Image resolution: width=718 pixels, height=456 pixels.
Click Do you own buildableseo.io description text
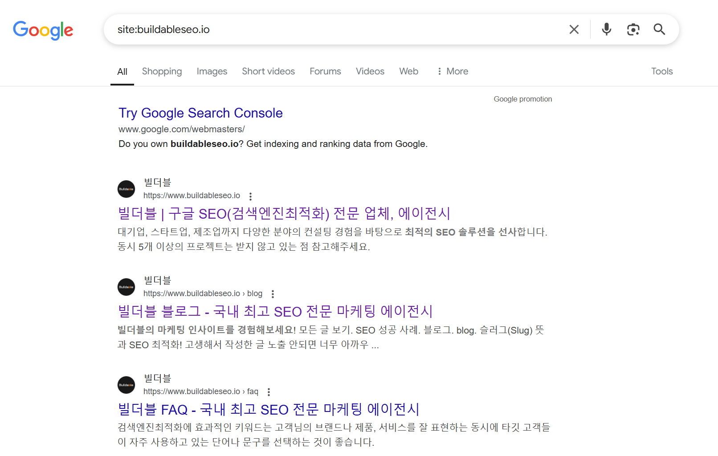273,144
